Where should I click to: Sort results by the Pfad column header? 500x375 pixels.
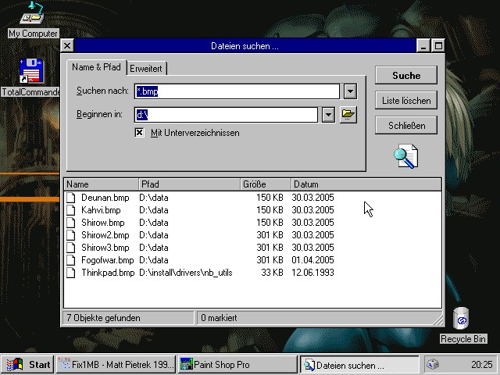pyautogui.click(x=189, y=184)
